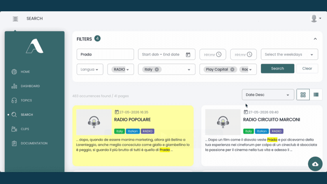Click Italy tag on Radio Popolare card
Screen dimensions: 327x184
point(120,131)
